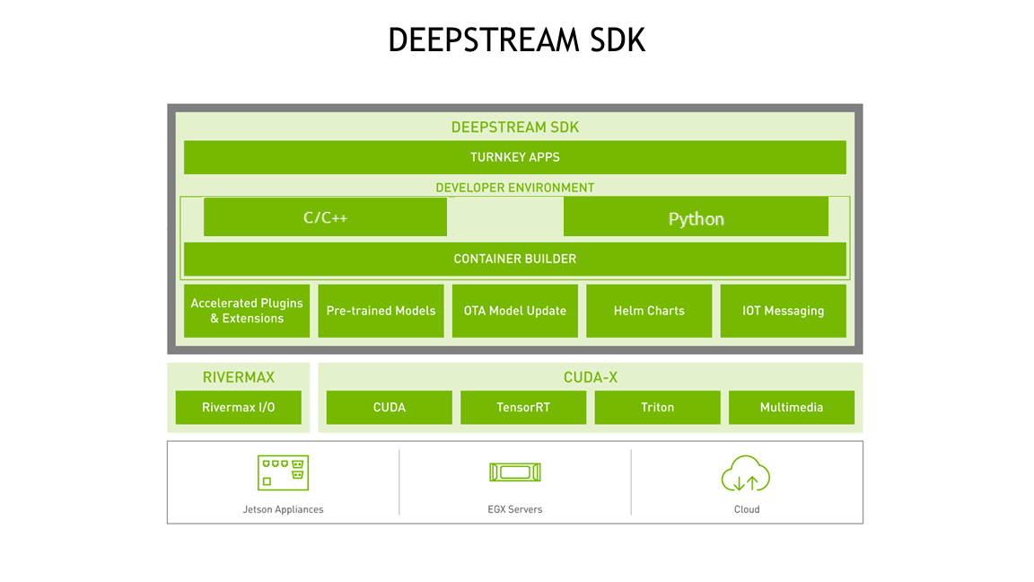Click the Jetson Appliances board icon
Screen dimensions: 1034x582
coord(283,471)
